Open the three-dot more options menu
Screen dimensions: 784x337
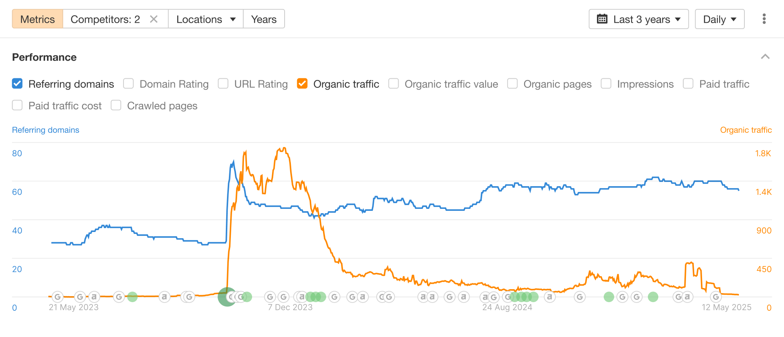[x=764, y=19]
